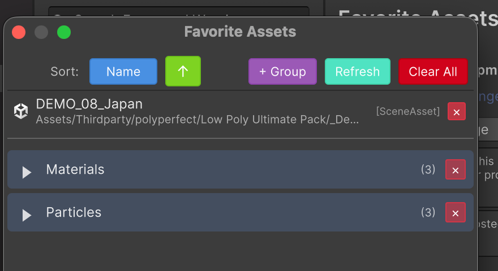Click the Unity scene icon for DEMO_08_Japan
The height and width of the screenshot is (271, 498).
pos(21,111)
